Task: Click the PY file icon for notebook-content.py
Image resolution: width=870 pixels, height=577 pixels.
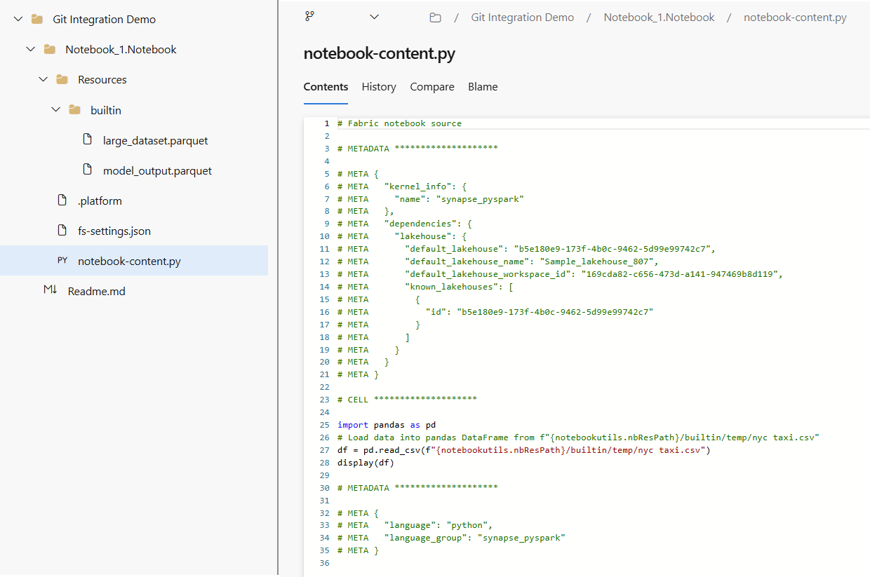Action: (x=62, y=261)
